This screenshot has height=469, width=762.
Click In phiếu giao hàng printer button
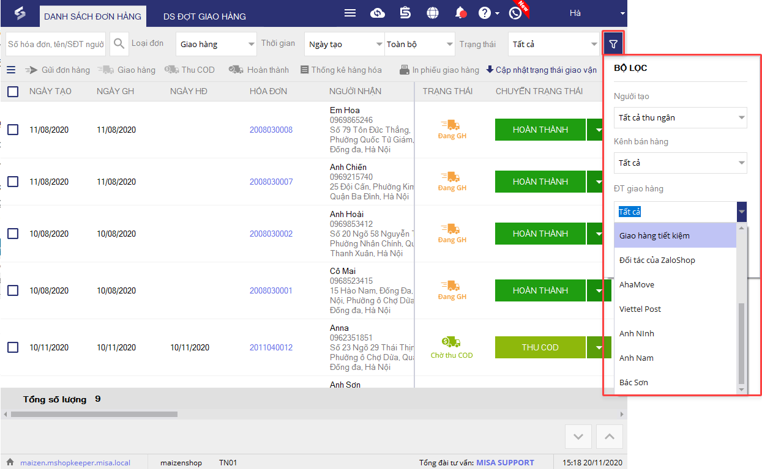coord(439,70)
